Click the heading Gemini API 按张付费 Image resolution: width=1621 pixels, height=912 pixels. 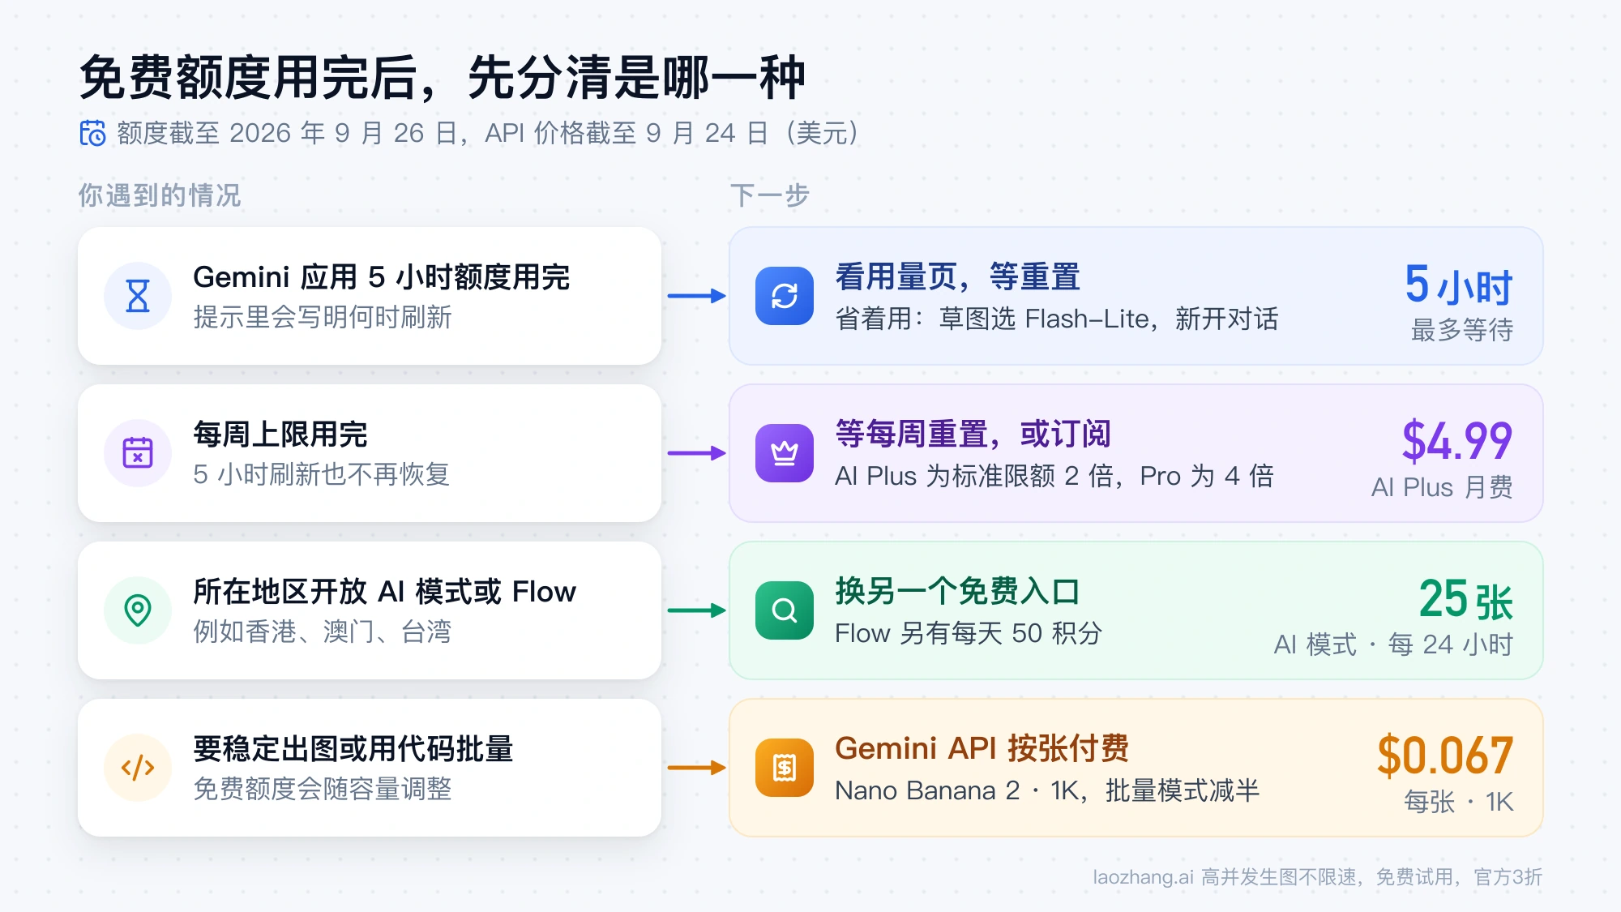[x=982, y=749]
